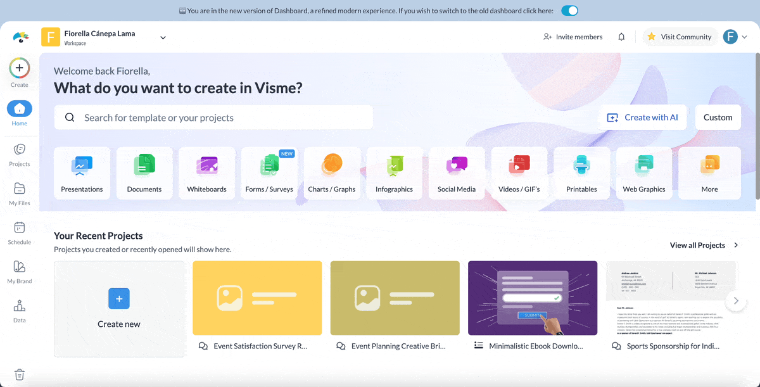Open Event Satisfaction Survey project thumbnail
The width and height of the screenshot is (760, 387).
pyautogui.click(x=256, y=298)
